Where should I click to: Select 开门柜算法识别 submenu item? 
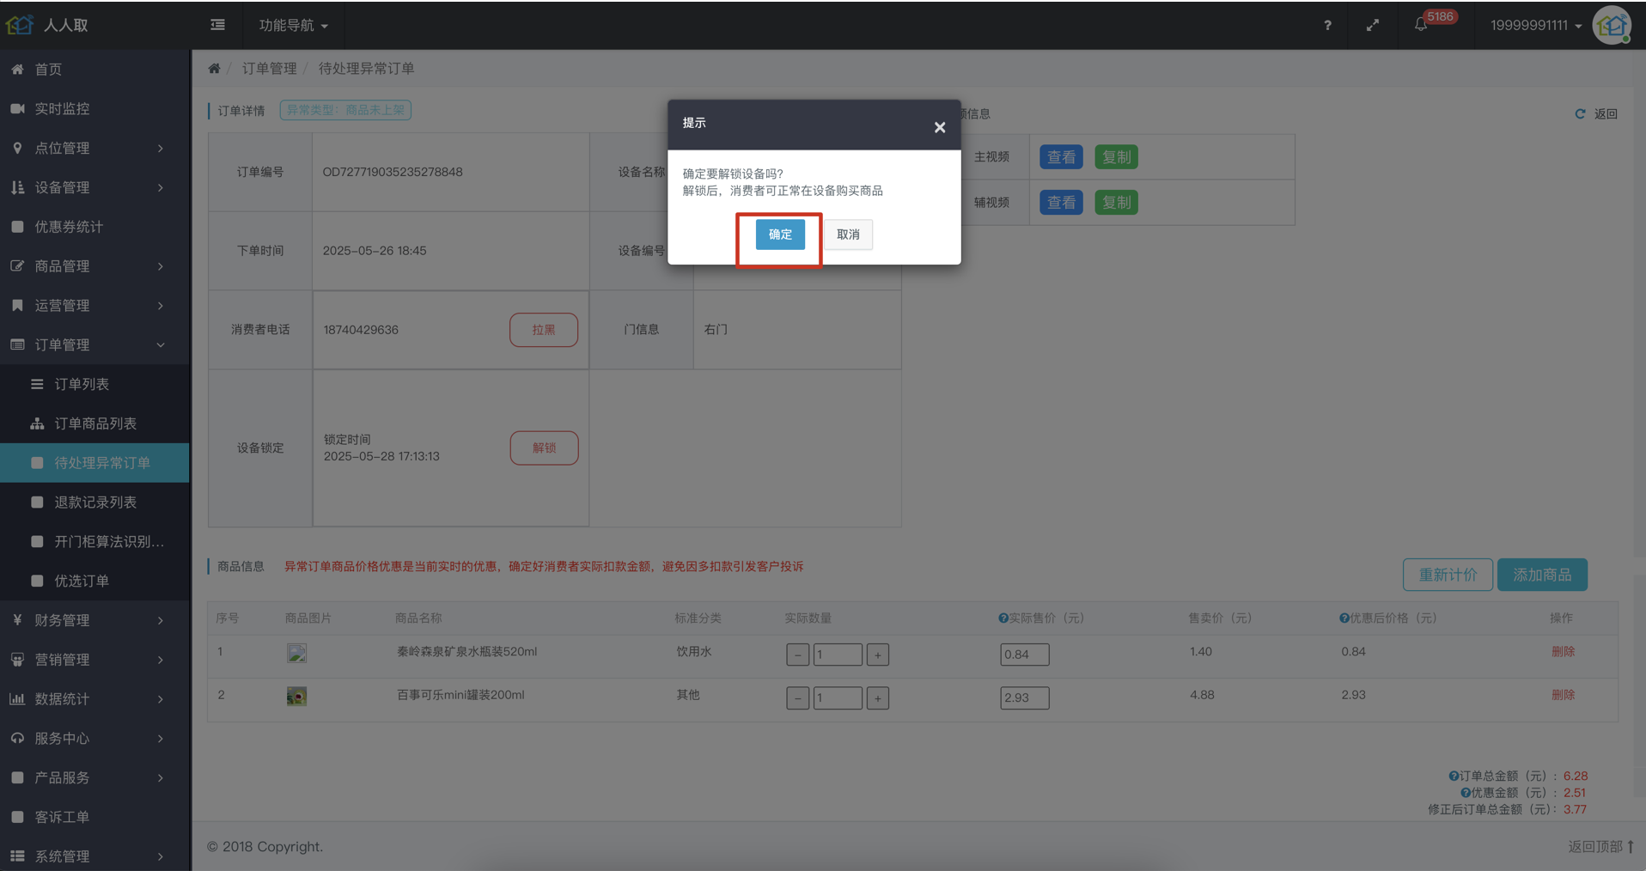[94, 542]
